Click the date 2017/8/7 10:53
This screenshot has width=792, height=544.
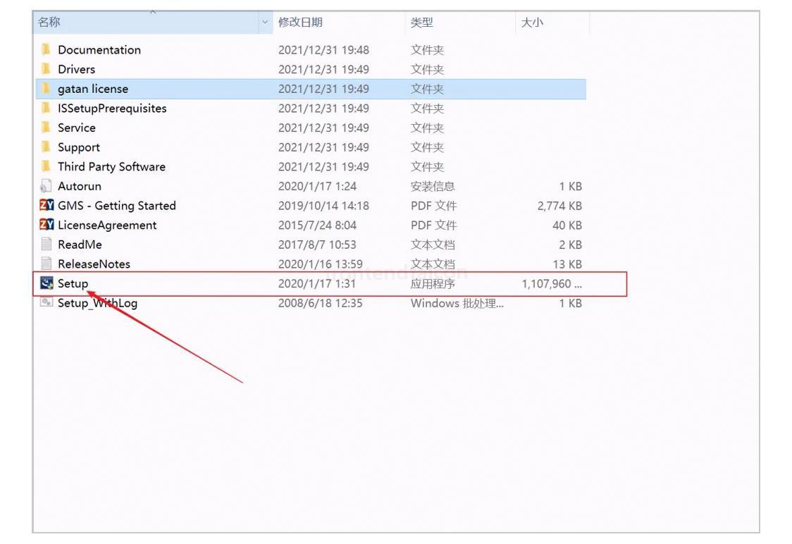click(317, 245)
